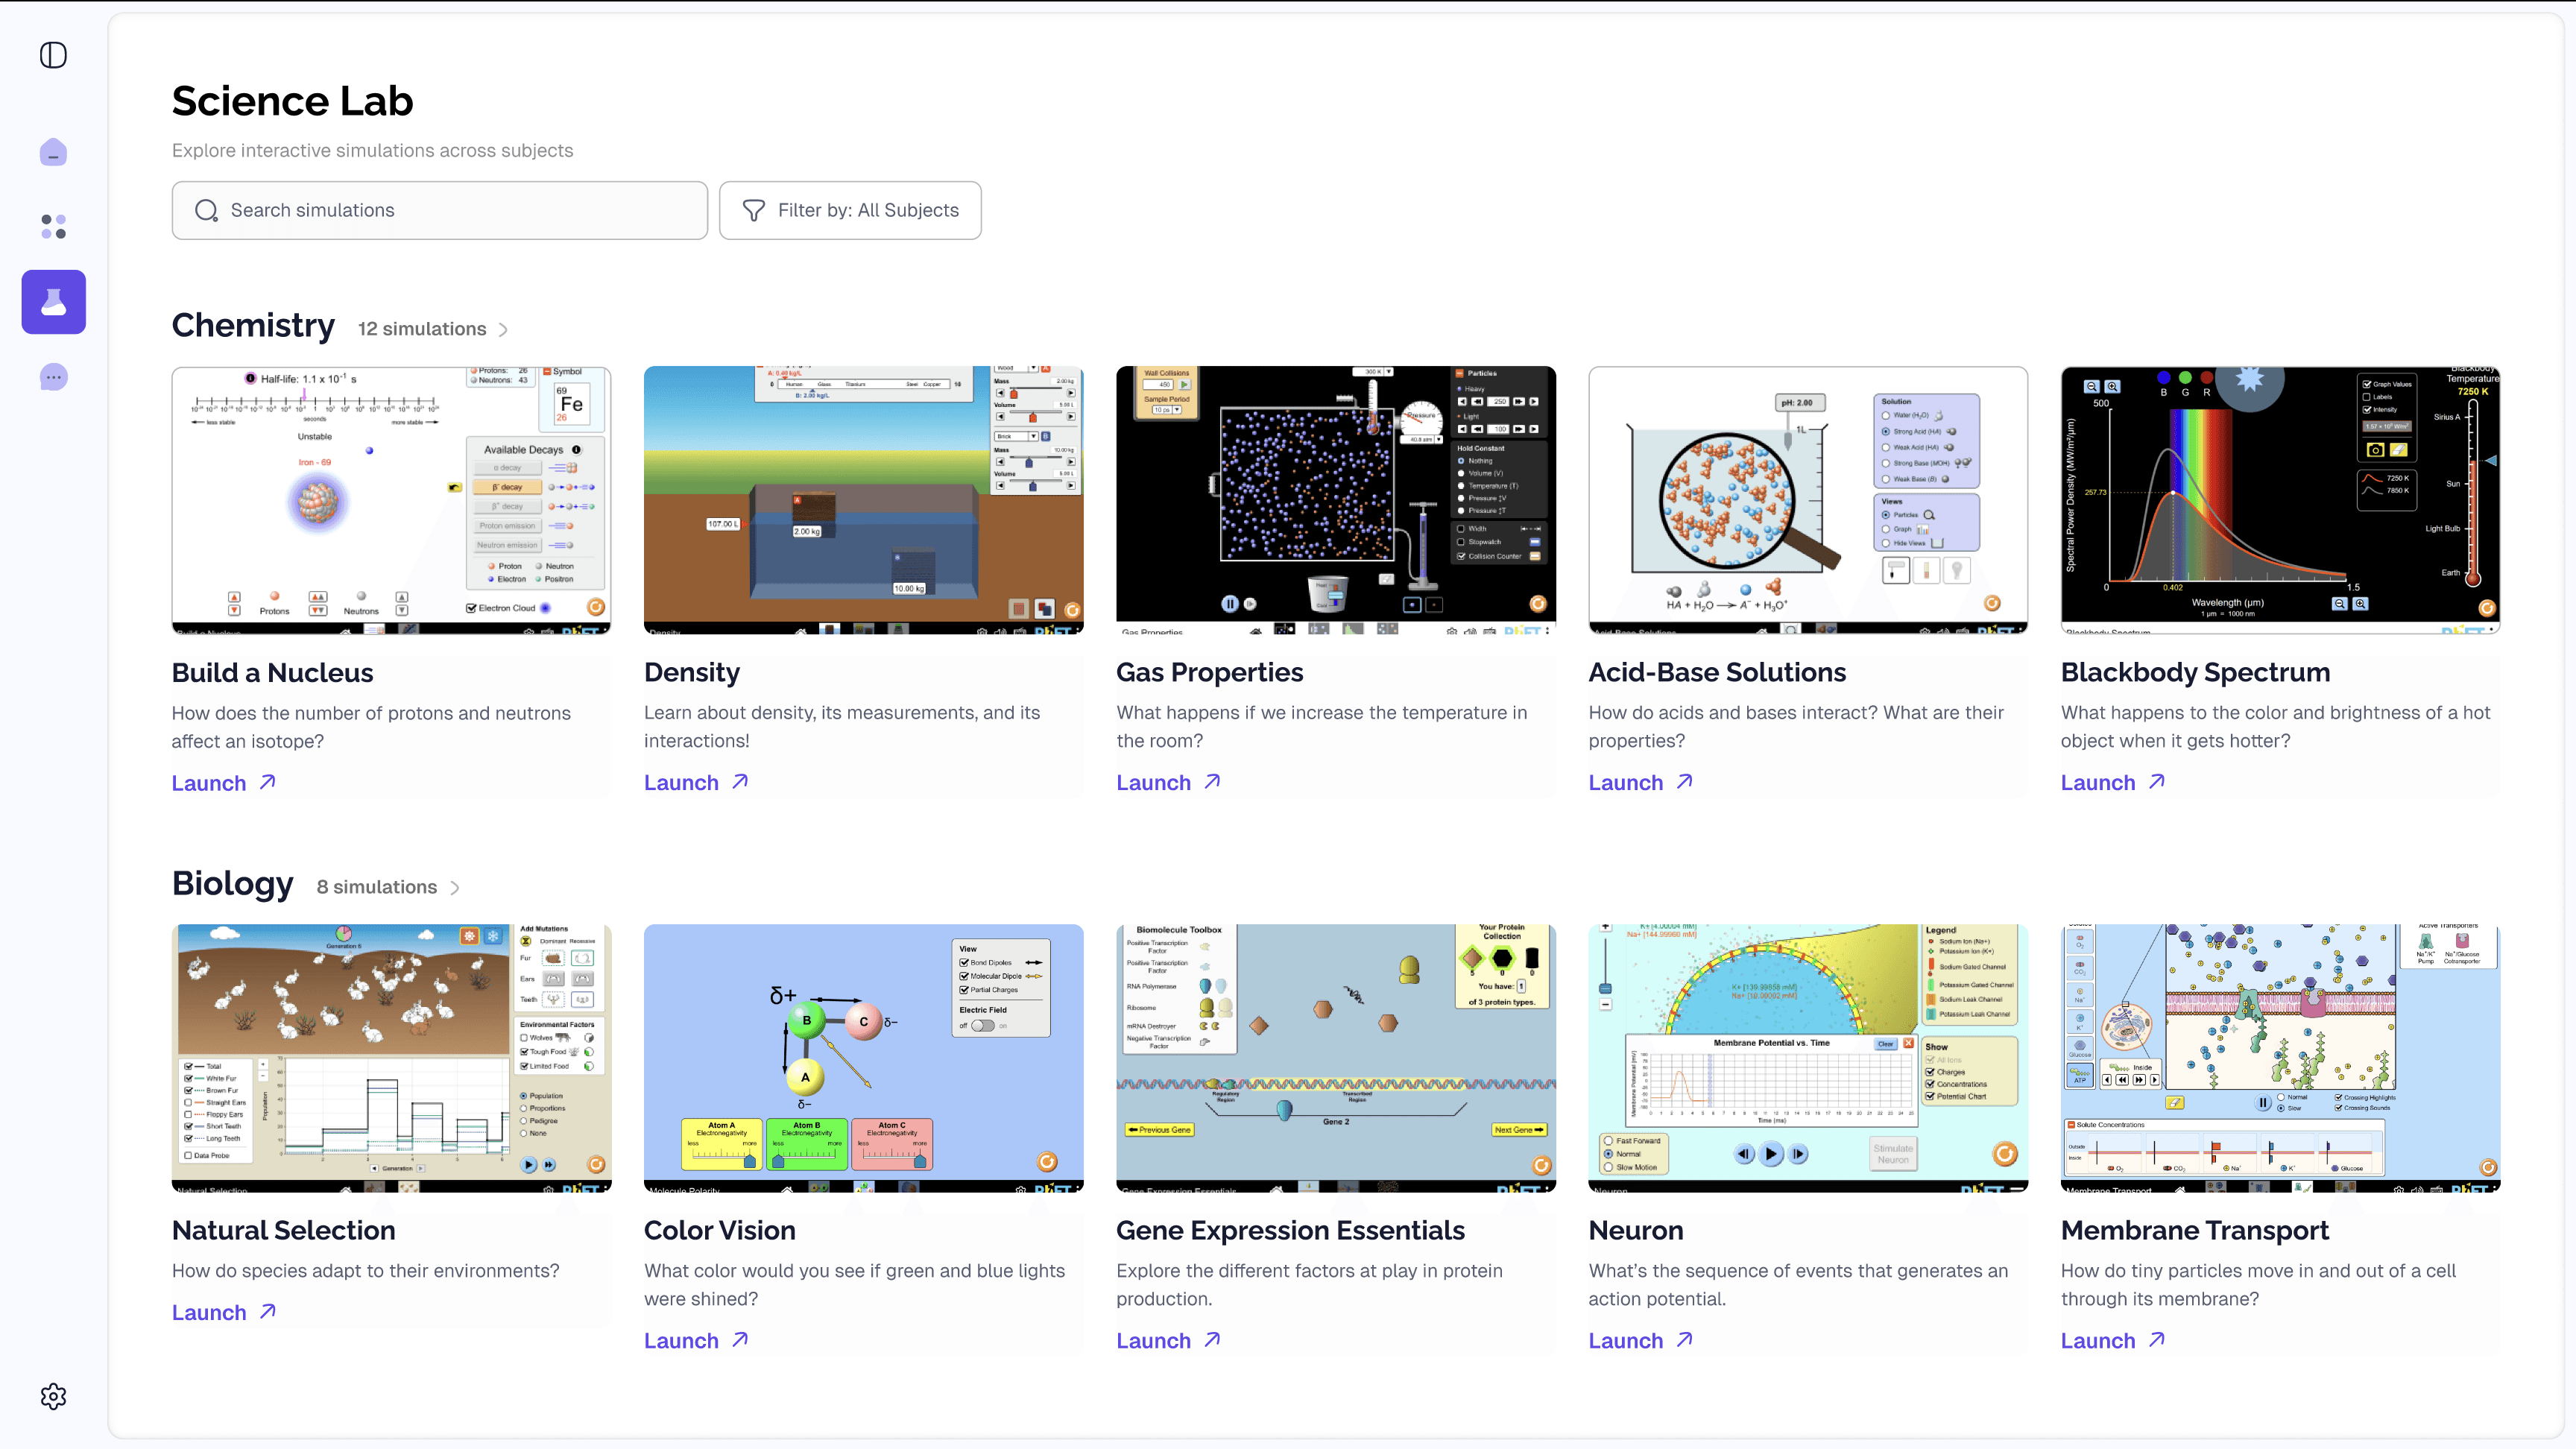The width and height of the screenshot is (2576, 1449).
Task: Launch the Membrane Transport simulation
Action: (x=2097, y=1341)
